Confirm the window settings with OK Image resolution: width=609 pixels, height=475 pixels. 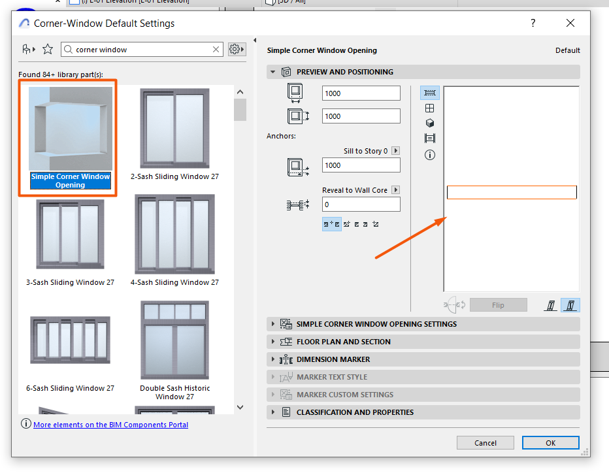(550, 442)
